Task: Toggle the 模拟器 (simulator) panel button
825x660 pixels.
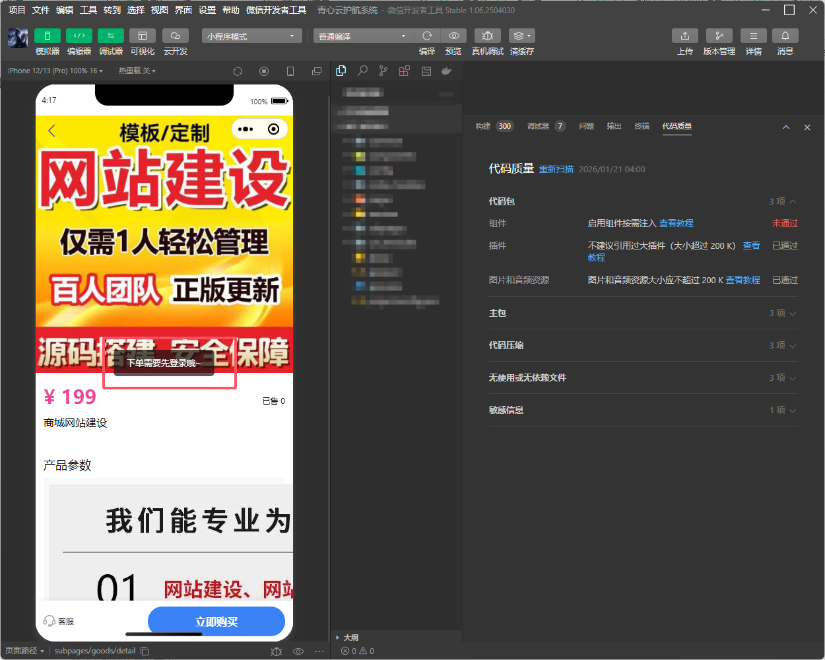Action: pyautogui.click(x=48, y=36)
